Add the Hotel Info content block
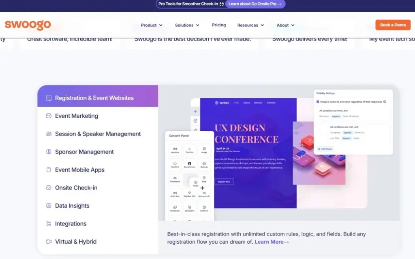 175,194
